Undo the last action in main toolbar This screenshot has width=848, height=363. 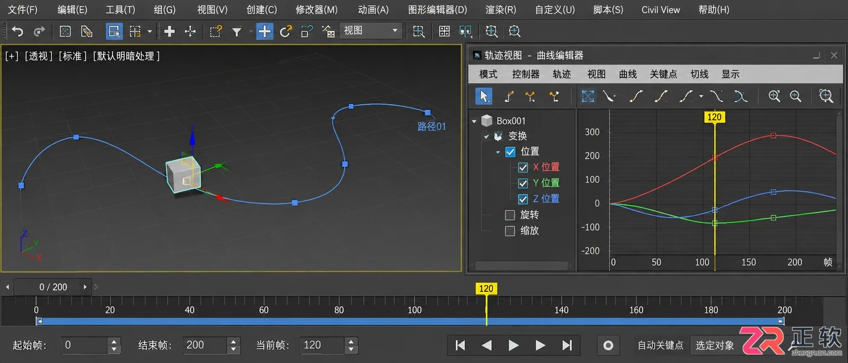pos(18,31)
